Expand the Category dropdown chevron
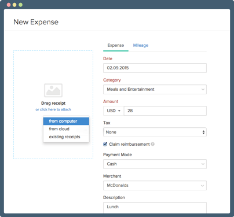This screenshot has width=234, height=217. tap(203, 89)
